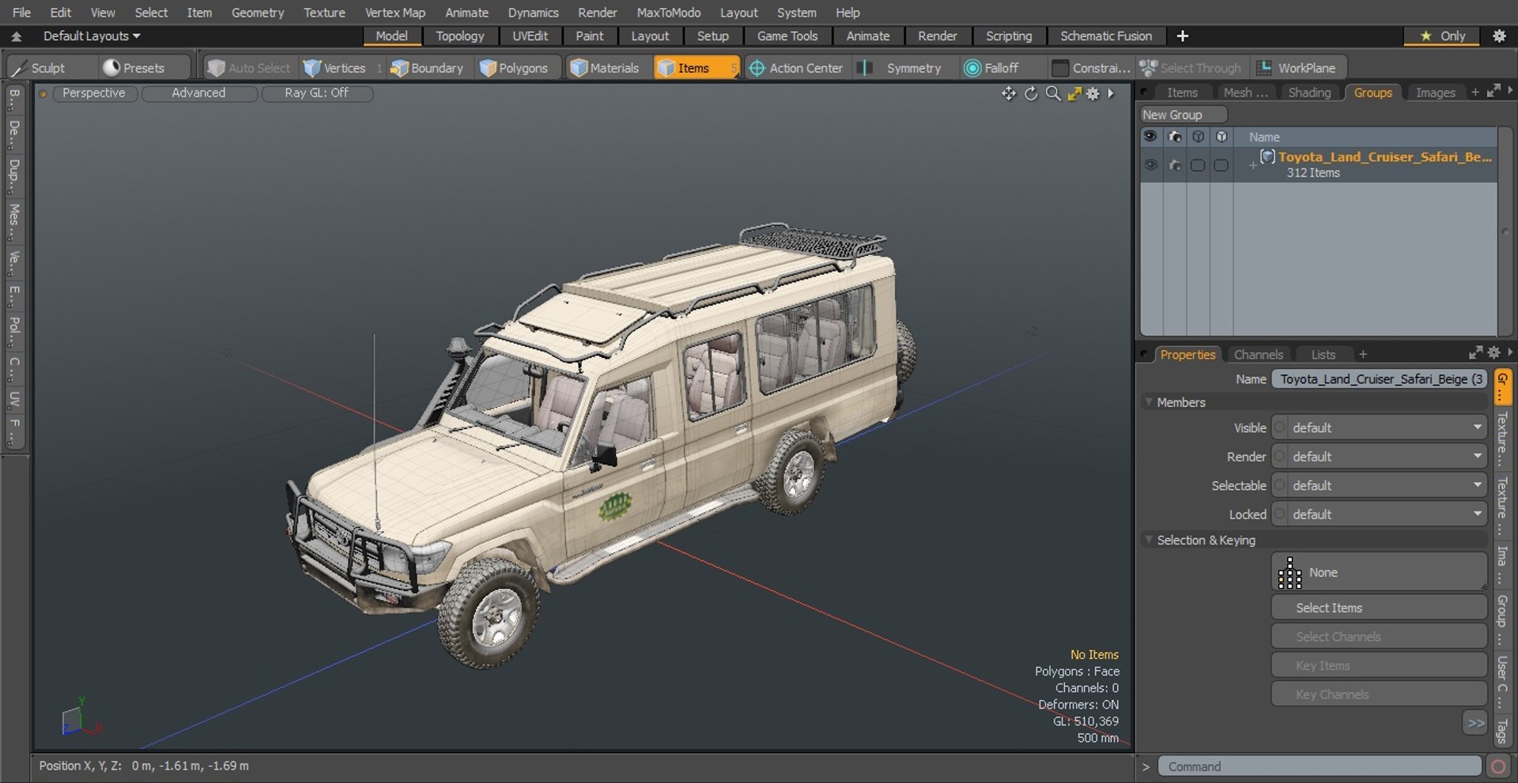Click the Key Items button
The image size is (1518, 783).
pyautogui.click(x=1379, y=666)
